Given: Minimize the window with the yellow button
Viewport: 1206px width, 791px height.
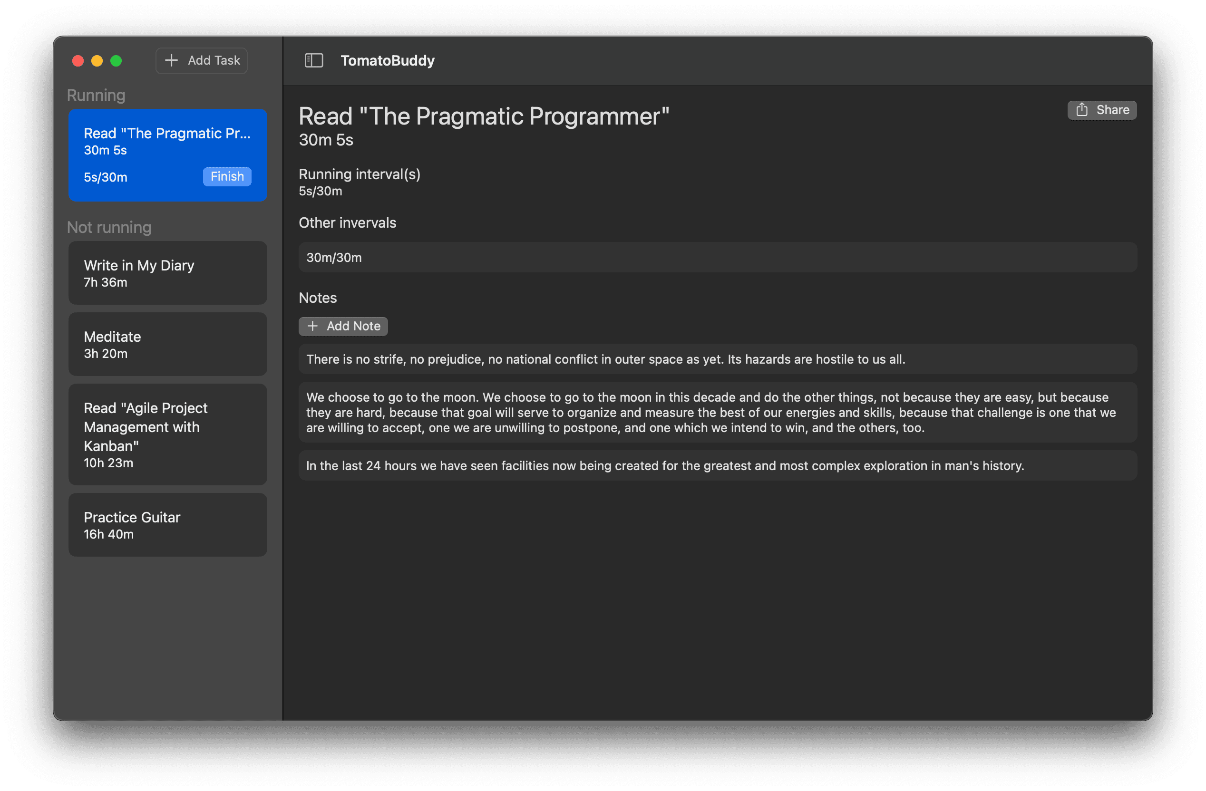Looking at the screenshot, I should (97, 61).
